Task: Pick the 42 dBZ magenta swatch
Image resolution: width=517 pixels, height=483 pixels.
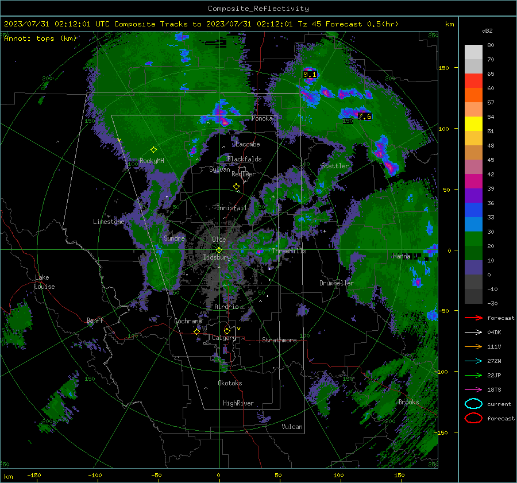Action: [x=473, y=181]
